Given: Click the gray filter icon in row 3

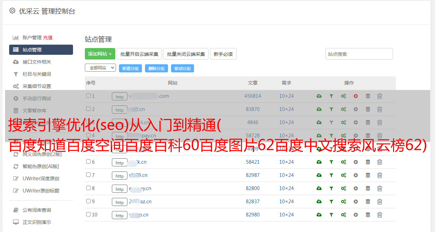Looking at the screenshot, I should point(331,122).
